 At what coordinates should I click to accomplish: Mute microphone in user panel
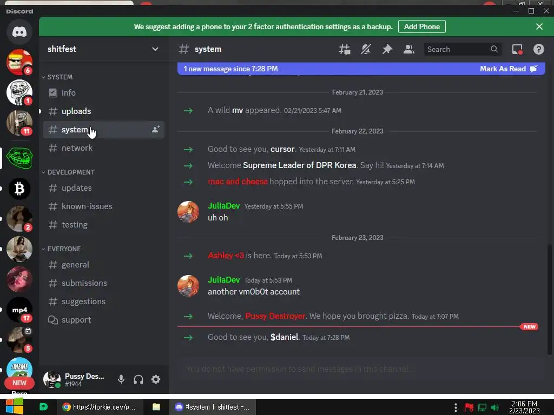coord(121,379)
